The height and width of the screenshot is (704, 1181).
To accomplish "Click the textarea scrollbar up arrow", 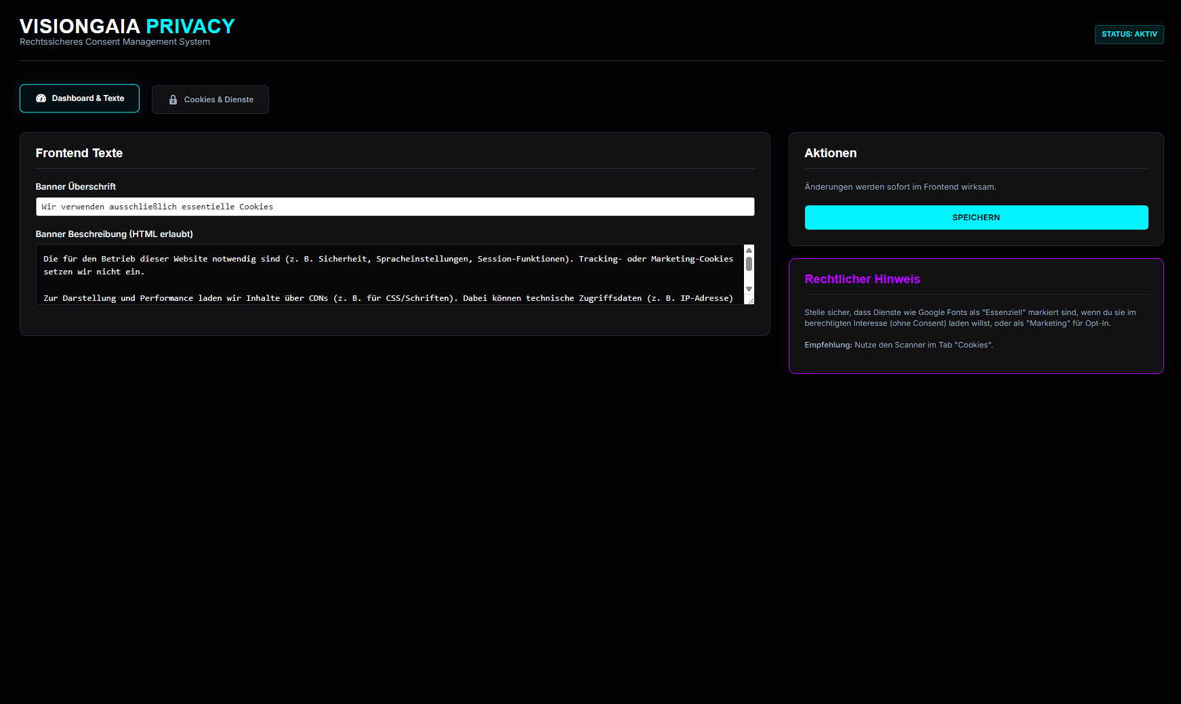I will click(749, 251).
